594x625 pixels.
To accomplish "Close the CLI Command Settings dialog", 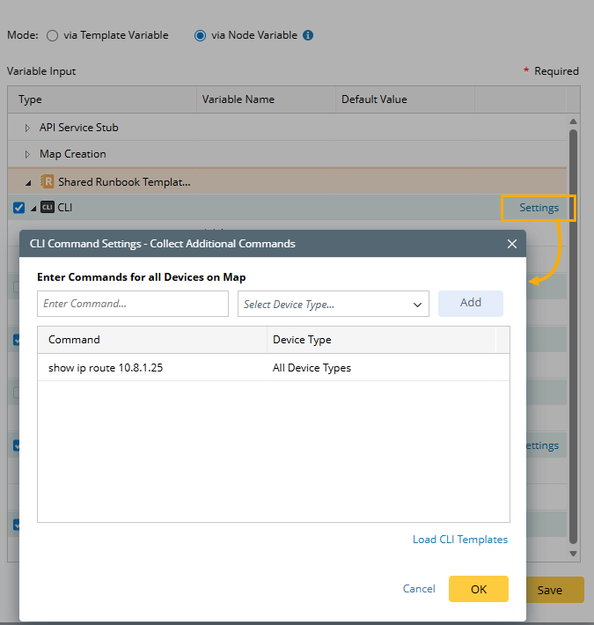I will click(x=512, y=244).
